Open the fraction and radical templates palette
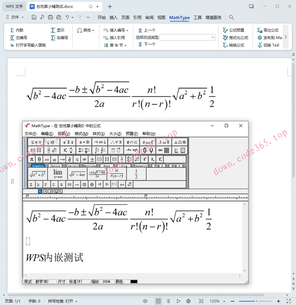This screenshot has height=305, width=296. click(52, 150)
